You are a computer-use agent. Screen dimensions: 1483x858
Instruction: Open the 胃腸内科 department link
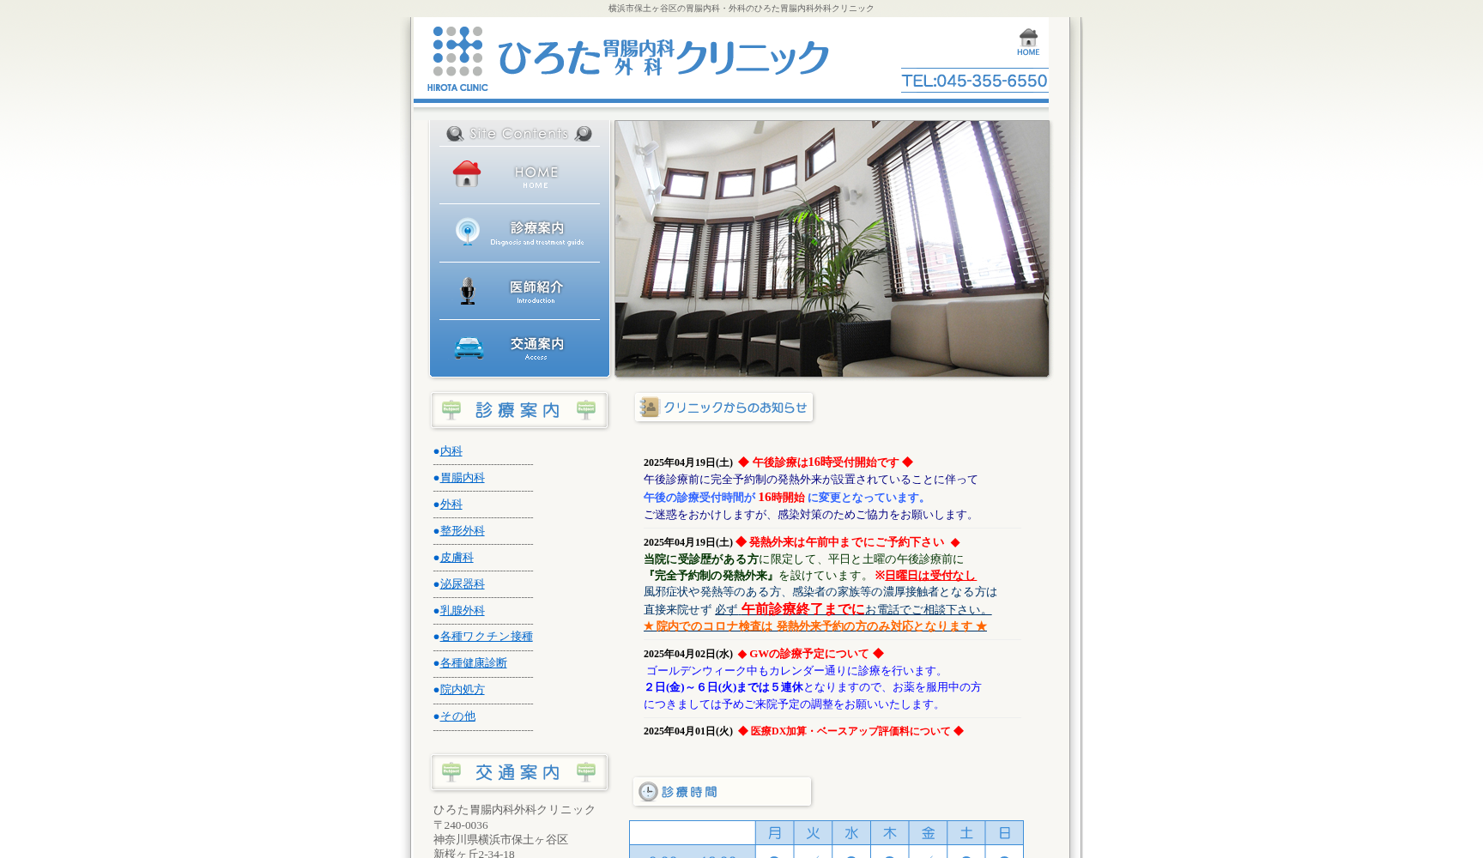tap(462, 477)
